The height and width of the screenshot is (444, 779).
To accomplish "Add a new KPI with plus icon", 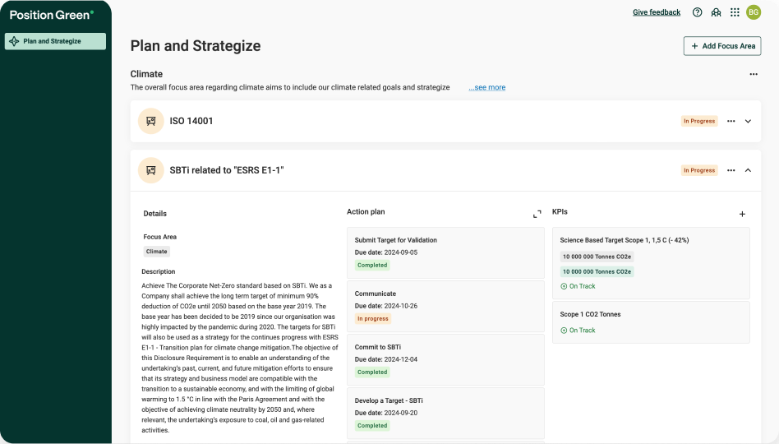I will click(742, 214).
